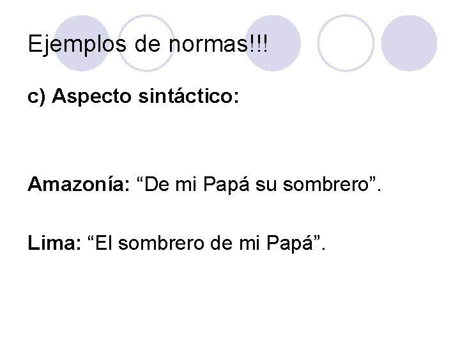Click the "c)" list marker

coord(36,96)
